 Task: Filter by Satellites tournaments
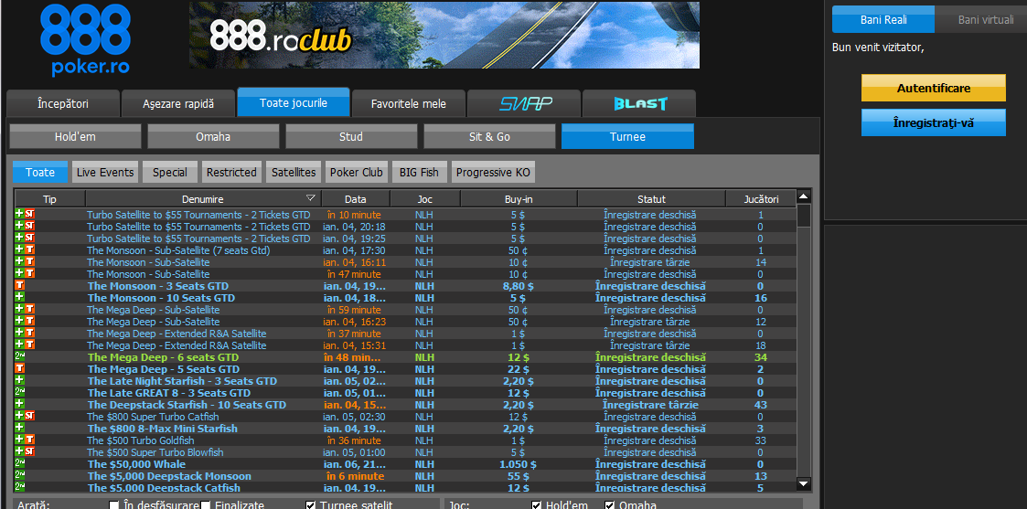click(293, 172)
